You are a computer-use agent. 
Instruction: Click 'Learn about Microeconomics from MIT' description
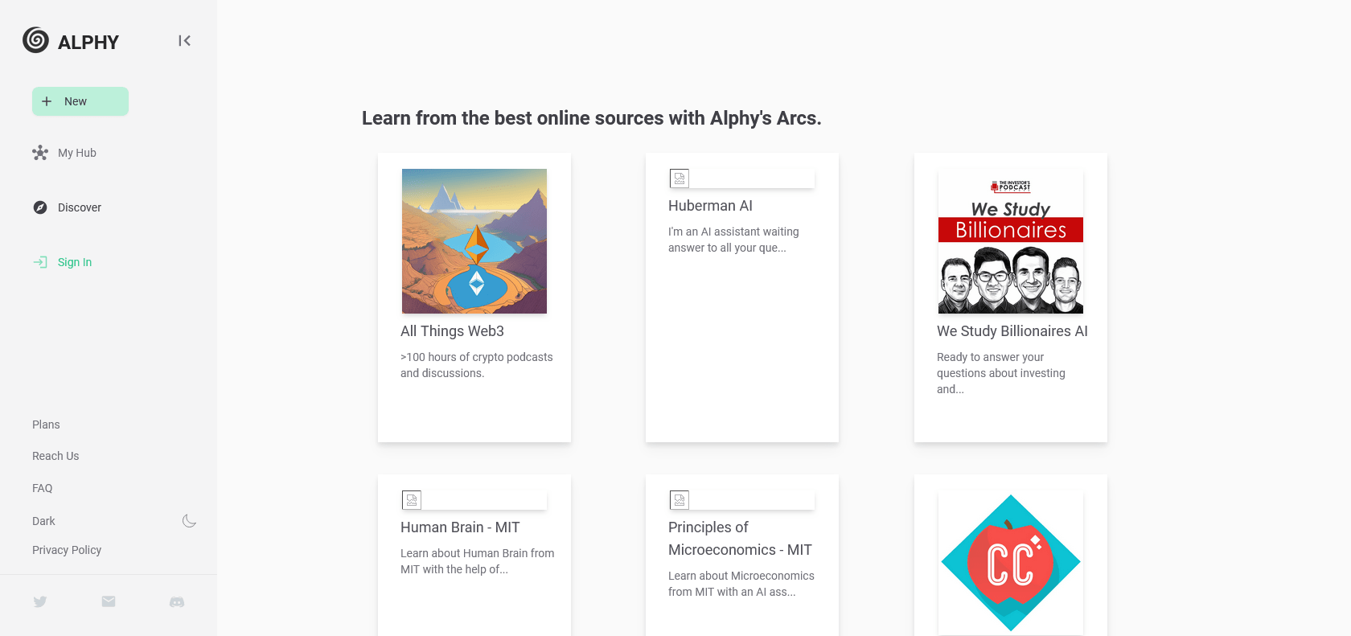741,584
